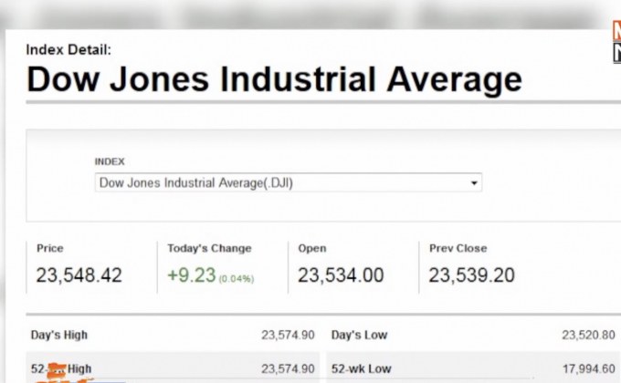Image resolution: width=621 pixels, height=383 pixels.
Task: Click the "Today's Change" label
Action: pos(209,248)
